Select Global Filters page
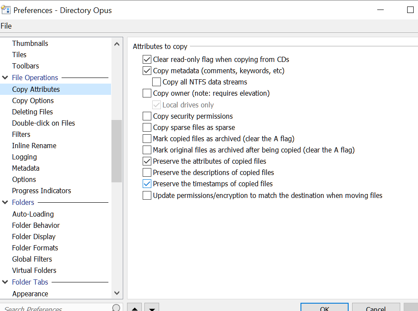This screenshot has width=418, height=311. click(x=32, y=259)
